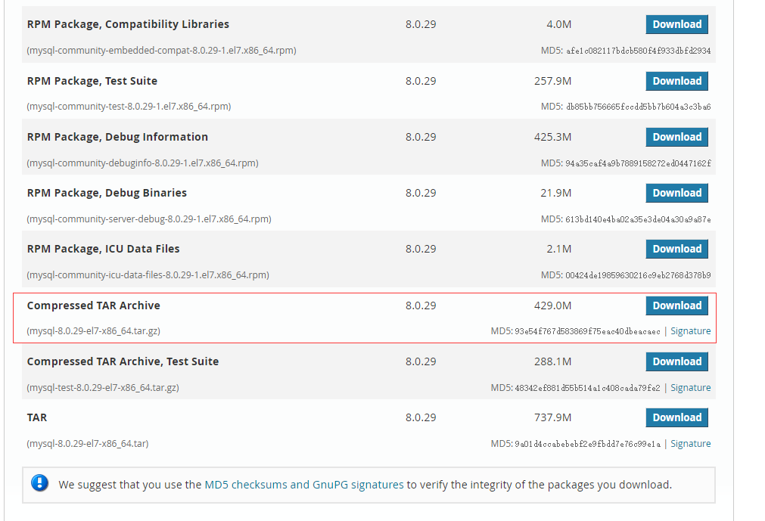This screenshot has height=521, width=765.
Task: Download RPM Package, ICU Data Files
Action: [676, 249]
